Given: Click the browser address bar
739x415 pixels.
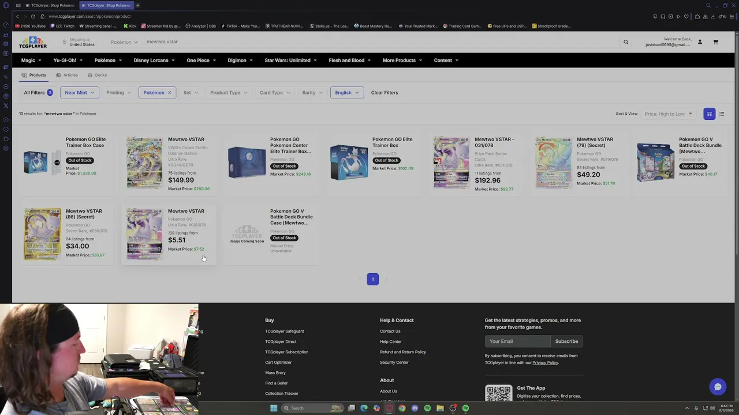Looking at the screenshot, I should click(346, 16).
